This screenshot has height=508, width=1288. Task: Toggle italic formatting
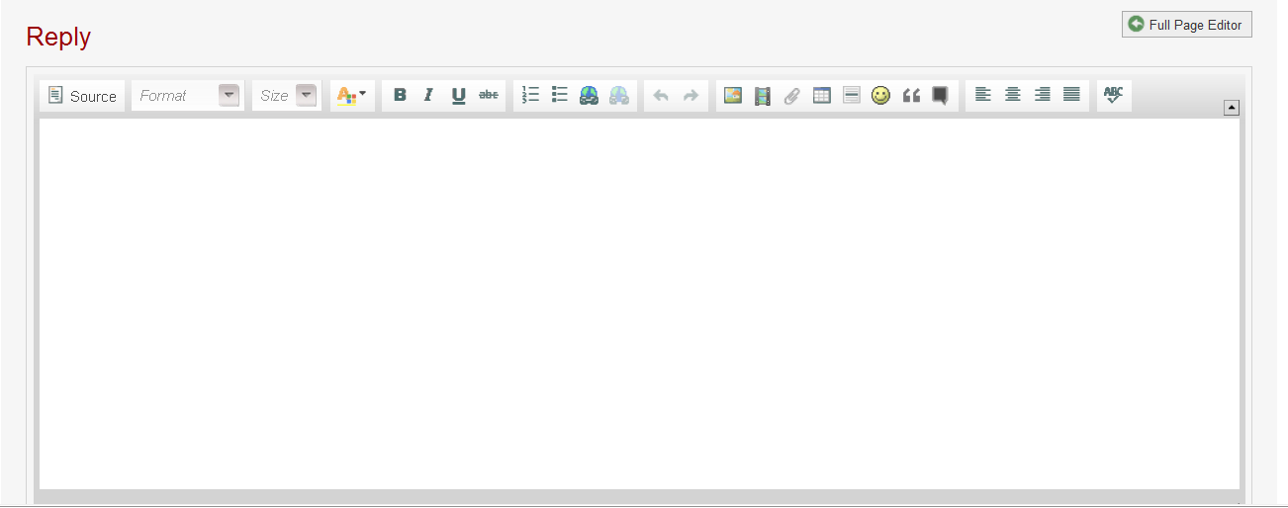point(428,96)
